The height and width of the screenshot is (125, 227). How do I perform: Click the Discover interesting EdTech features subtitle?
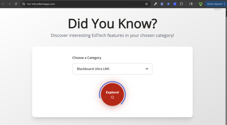112,35
